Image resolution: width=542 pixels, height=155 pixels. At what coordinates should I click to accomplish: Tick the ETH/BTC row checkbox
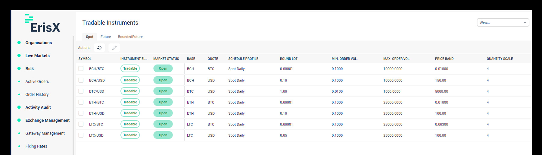[81, 102]
